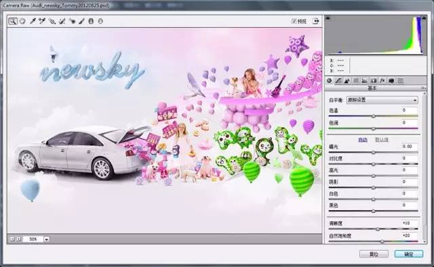Click the 复位 reset button
Viewport: 434px width, 267px height.
pos(374,254)
